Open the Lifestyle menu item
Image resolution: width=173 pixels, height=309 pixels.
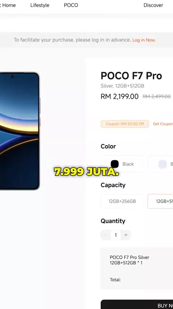coord(40,5)
